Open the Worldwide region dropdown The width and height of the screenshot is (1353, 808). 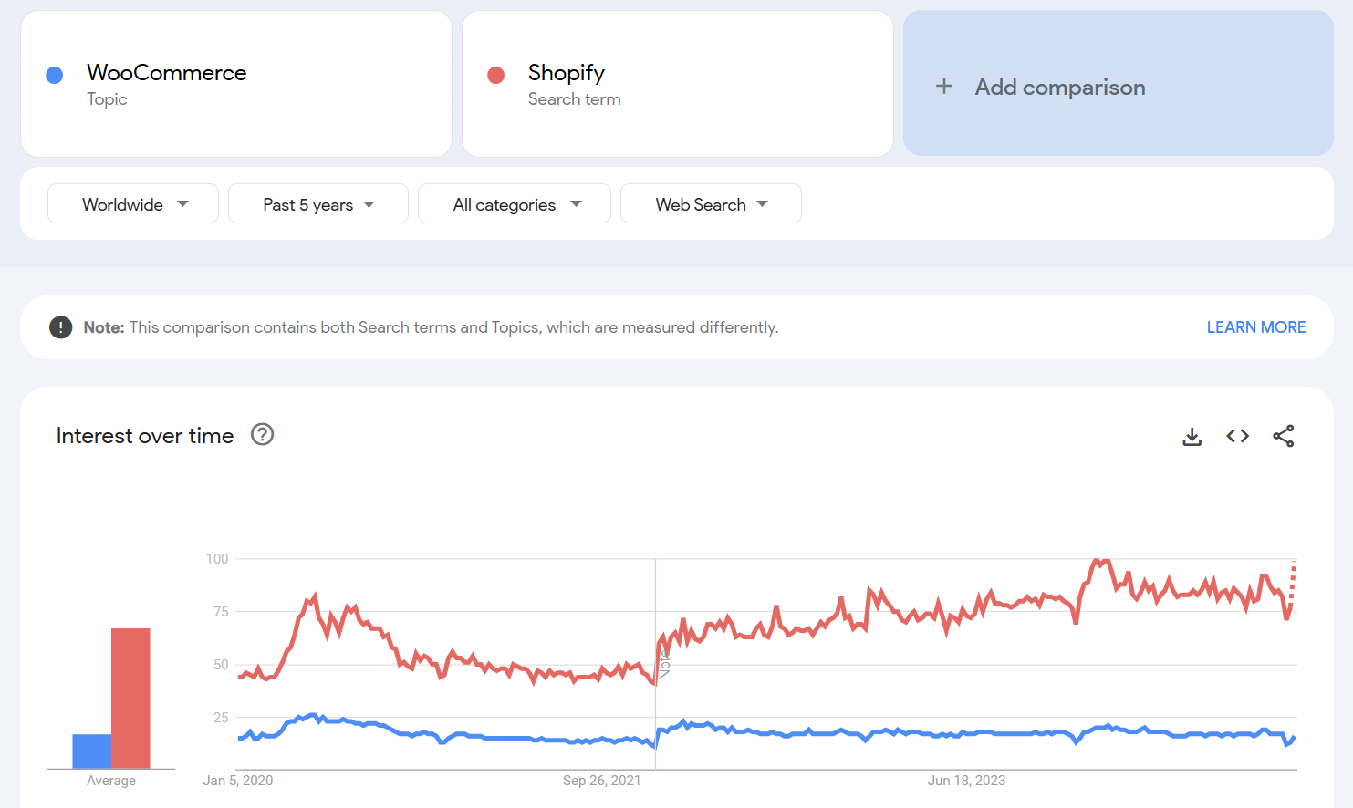click(132, 203)
